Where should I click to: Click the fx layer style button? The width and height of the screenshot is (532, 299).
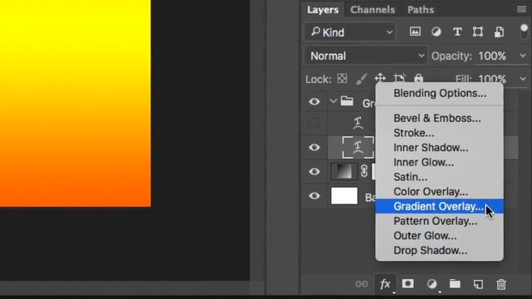point(385,284)
